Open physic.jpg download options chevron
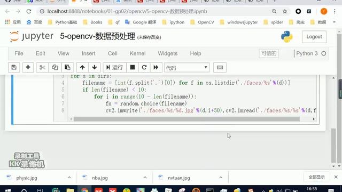Image resolution: width=342 pixels, height=192 pixels. (x=69, y=178)
